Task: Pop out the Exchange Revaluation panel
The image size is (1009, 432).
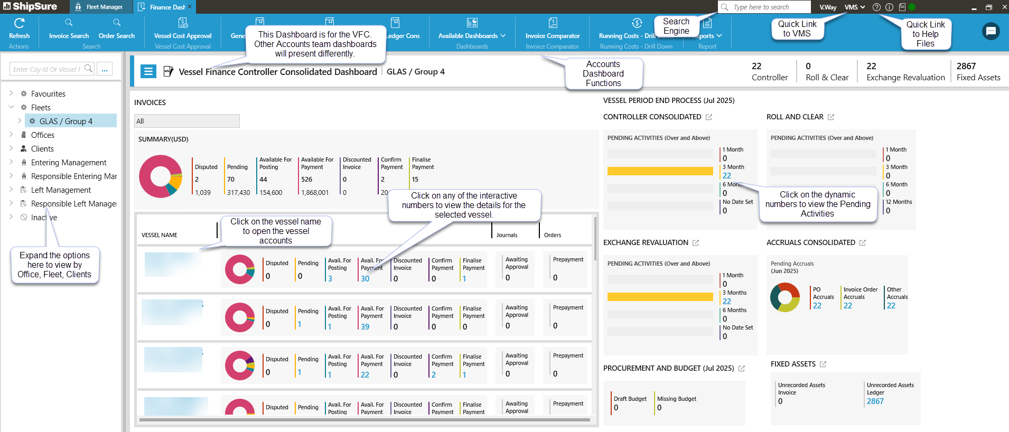Action: [696, 243]
